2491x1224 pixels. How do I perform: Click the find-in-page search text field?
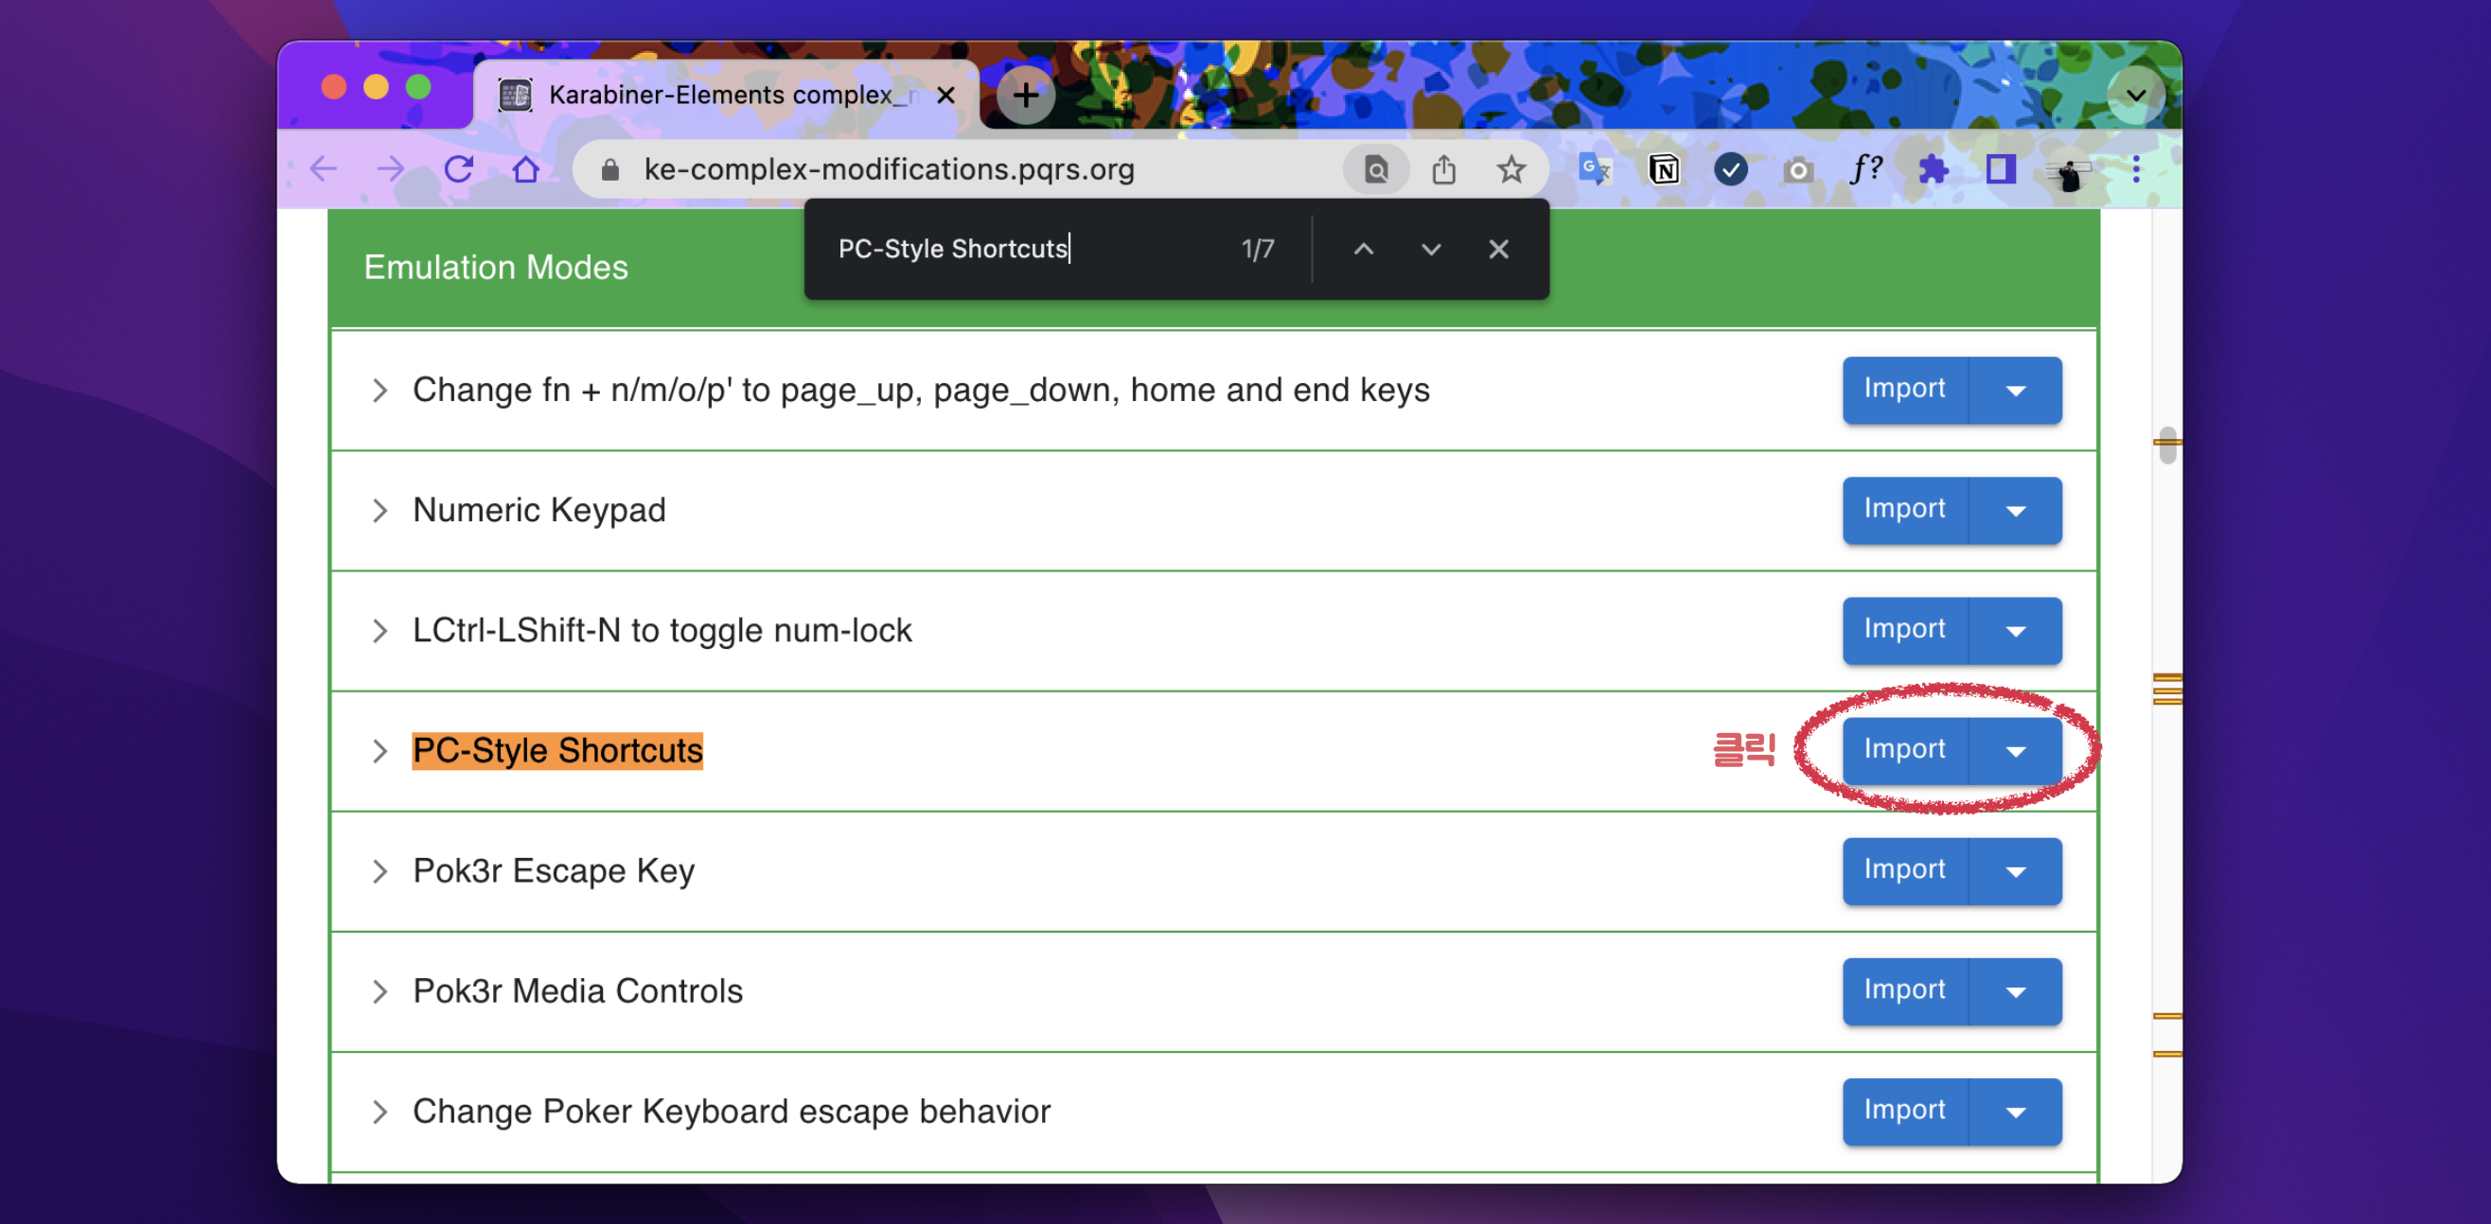[1016, 250]
